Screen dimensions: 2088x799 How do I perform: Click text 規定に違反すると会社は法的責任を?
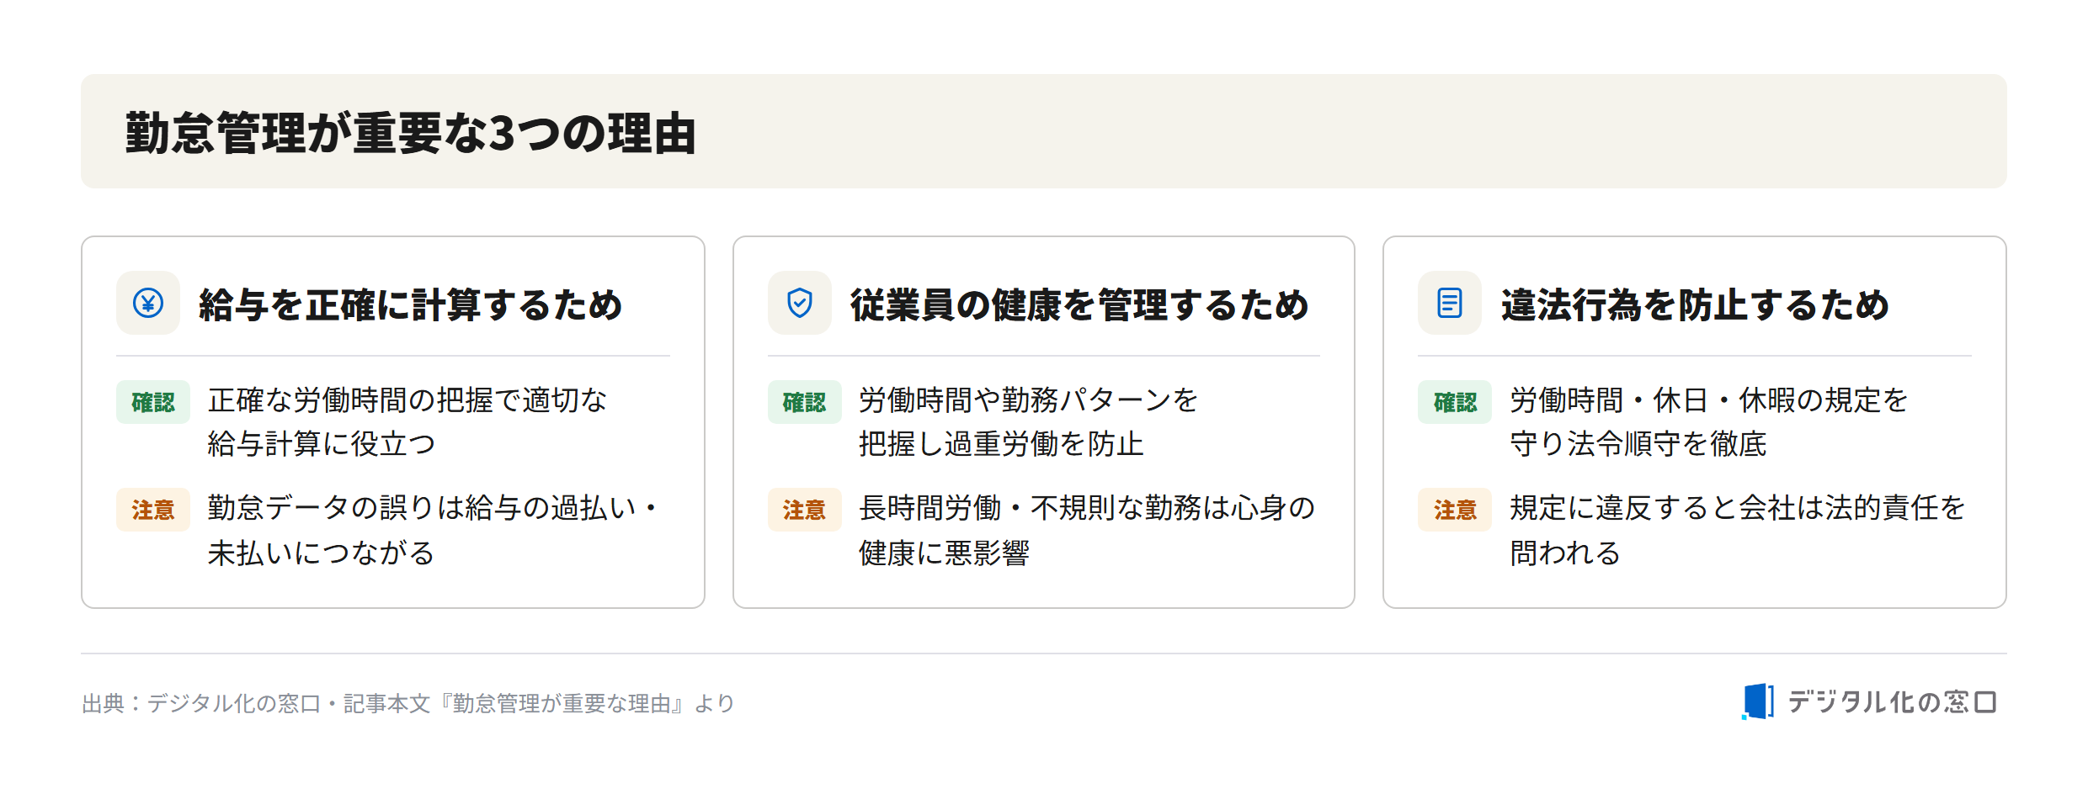pos(1737,508)
